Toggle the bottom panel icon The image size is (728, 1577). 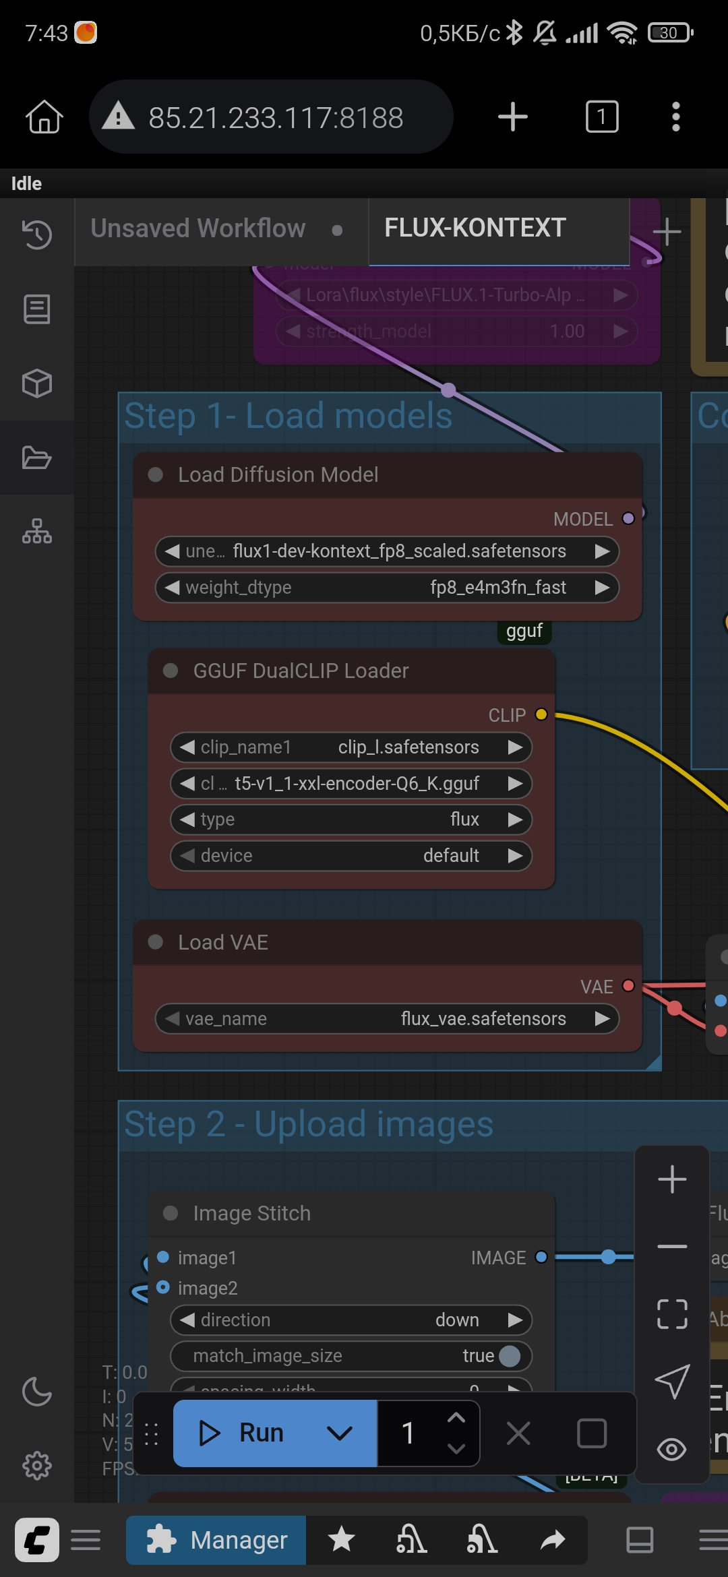click(x=640, y=1540)
